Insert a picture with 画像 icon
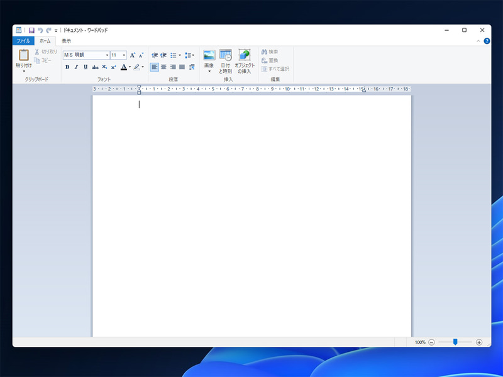This screenshot has height=377, width=503. pos(209,55)
